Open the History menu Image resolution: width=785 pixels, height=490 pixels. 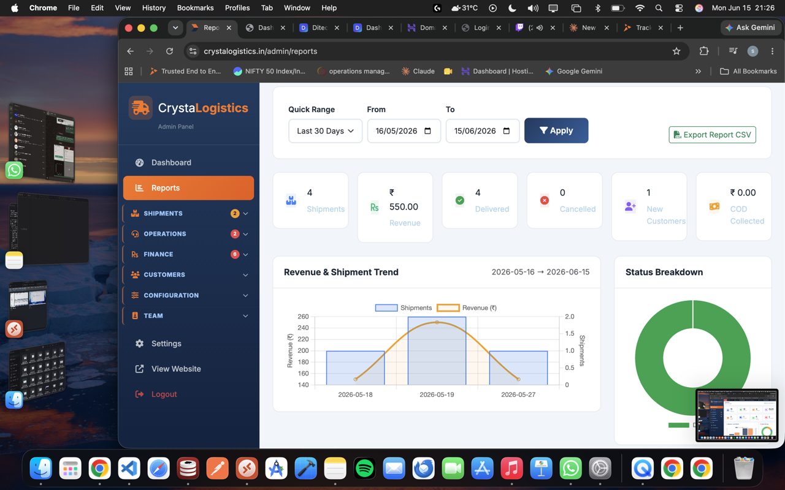tap(153, 8)
